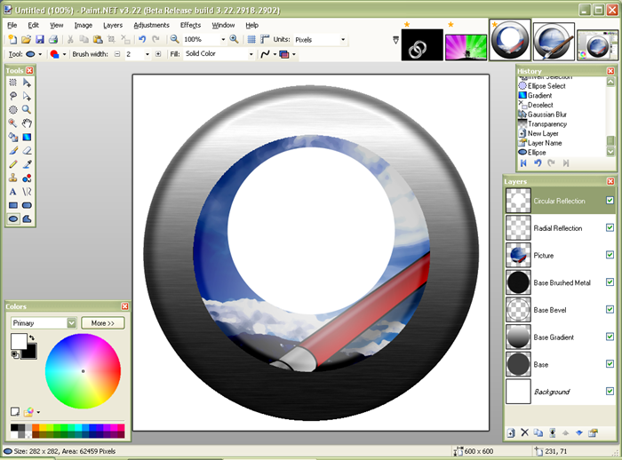The width and height of the screenshot is (622, 460).
Task: Choose the Lasso Select tool
Action: (13, 96)
